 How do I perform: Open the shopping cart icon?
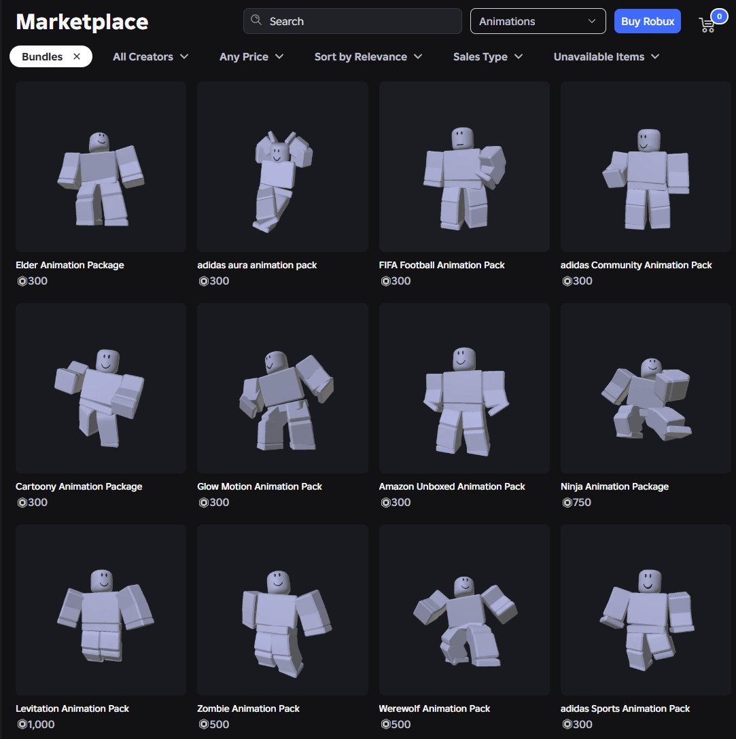(707, 24)
